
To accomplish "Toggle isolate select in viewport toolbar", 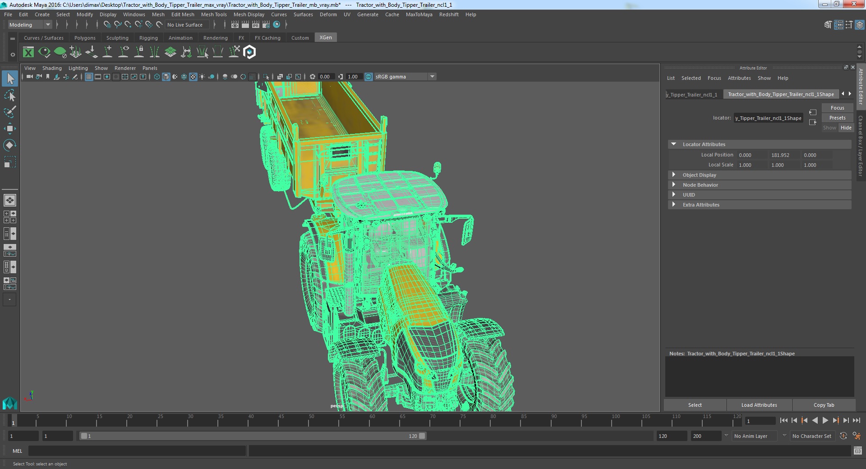I will tap(266, 77).
